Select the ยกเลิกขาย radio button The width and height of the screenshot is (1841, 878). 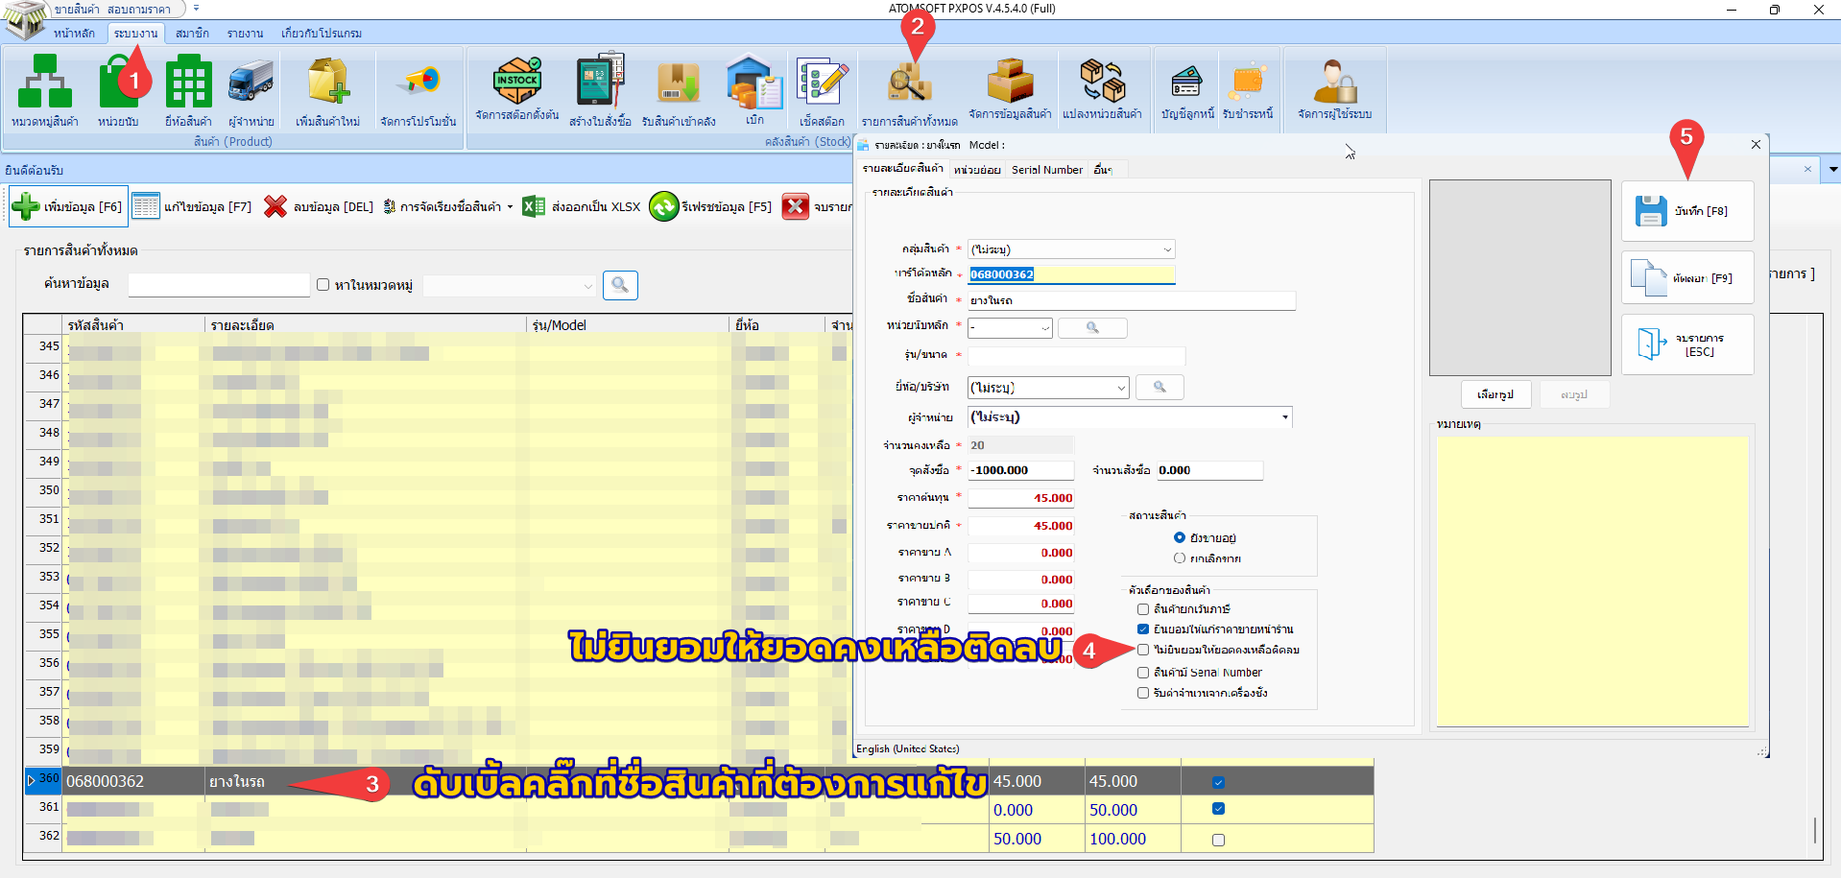click(1180, 558)
